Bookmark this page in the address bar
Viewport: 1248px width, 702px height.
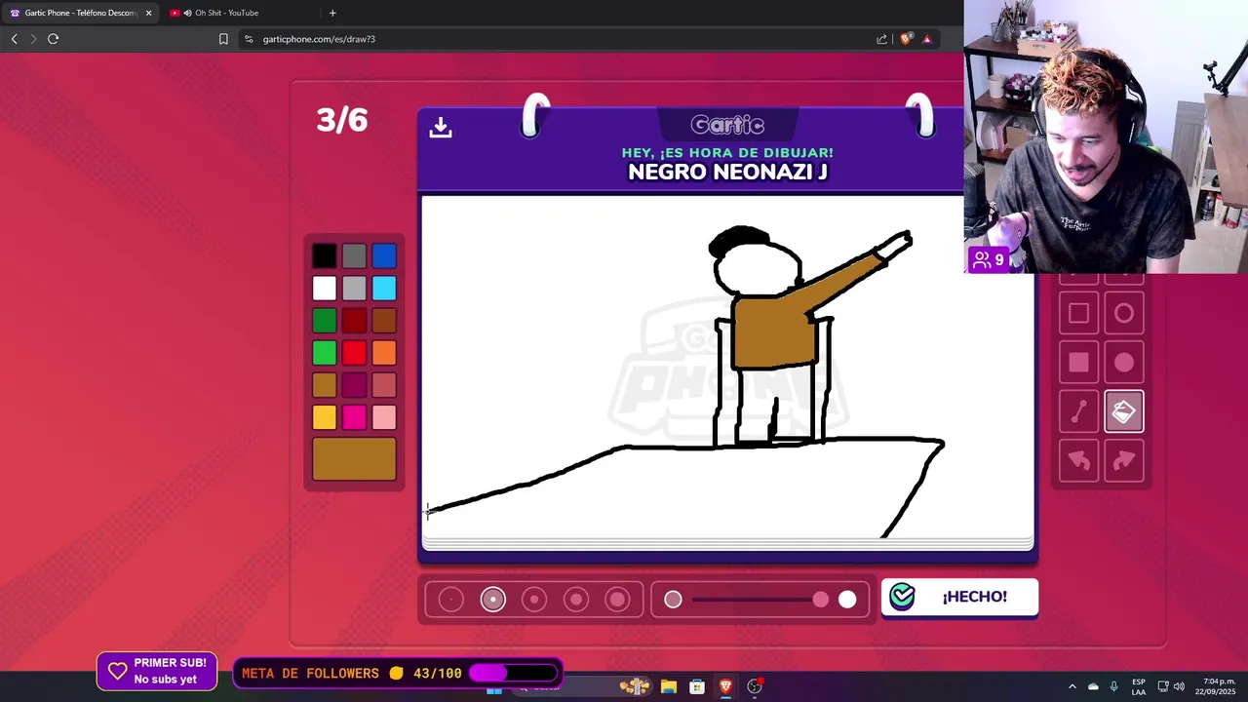[223, 39]
